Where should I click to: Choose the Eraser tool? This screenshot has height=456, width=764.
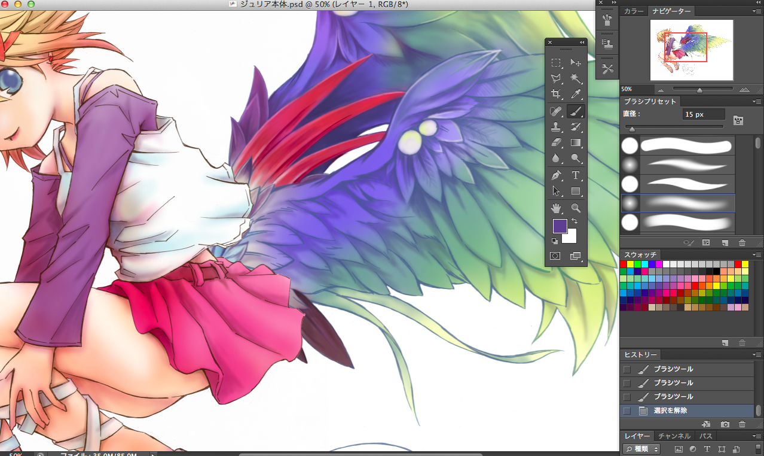[x=556, y=142]
